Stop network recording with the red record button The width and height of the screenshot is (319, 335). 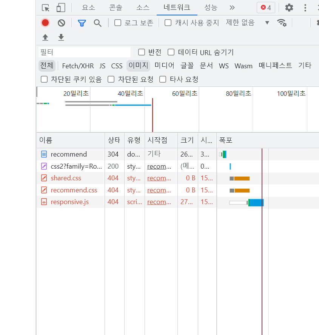click(45, 23)
